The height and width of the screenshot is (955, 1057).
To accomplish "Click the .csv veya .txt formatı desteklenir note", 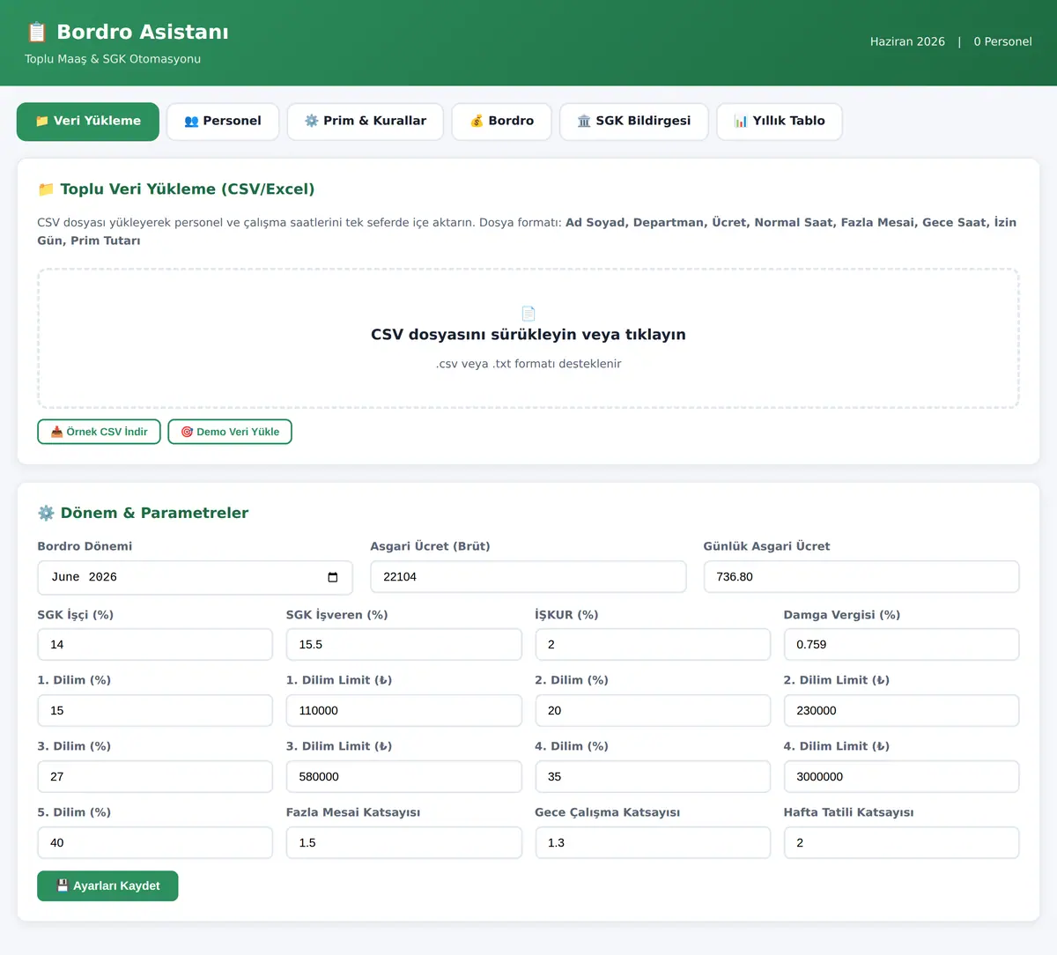I will (x=528, y=364).
